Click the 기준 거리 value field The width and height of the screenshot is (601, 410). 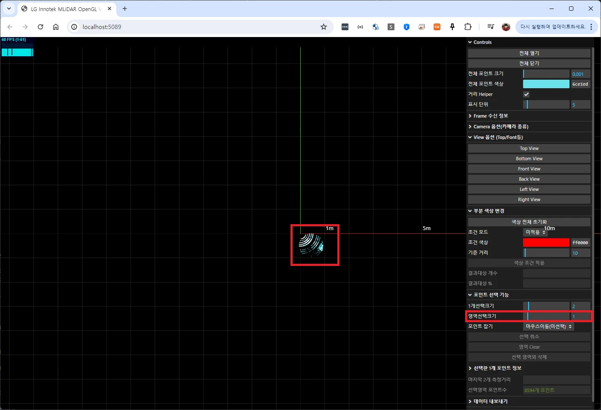(x=581, y=253)
